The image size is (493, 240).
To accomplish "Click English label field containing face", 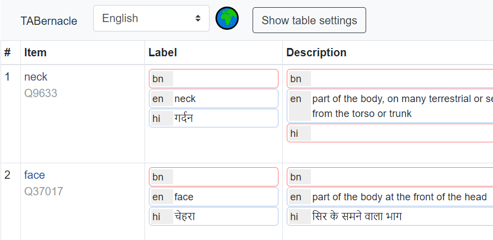I will coord(224,197).
